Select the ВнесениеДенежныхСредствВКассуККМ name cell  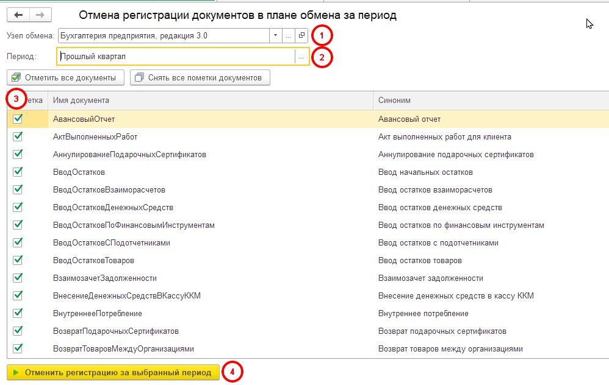(x=210, y=296)
